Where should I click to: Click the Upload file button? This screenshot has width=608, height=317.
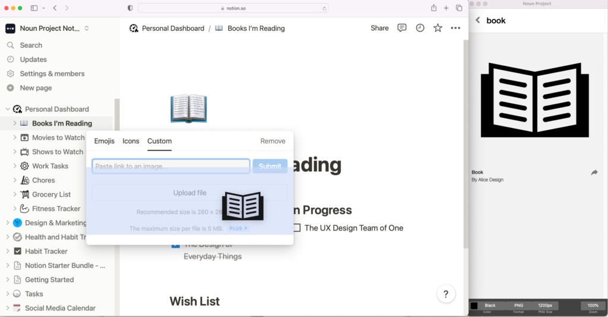pos(189,193)
